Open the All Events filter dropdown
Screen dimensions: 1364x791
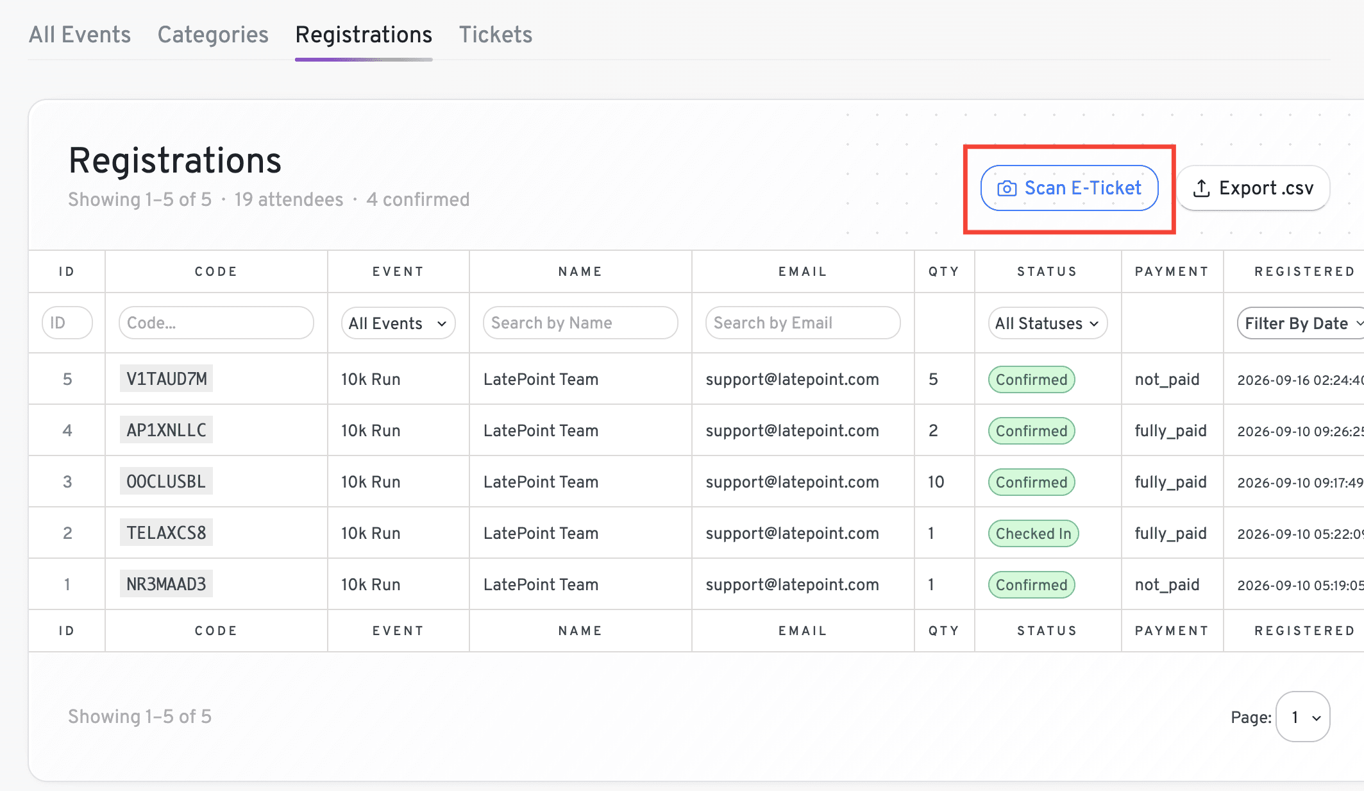[398, 323]
